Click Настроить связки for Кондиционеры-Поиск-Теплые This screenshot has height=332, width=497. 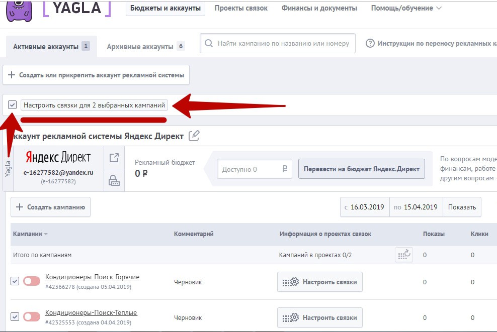click(320, 317)
